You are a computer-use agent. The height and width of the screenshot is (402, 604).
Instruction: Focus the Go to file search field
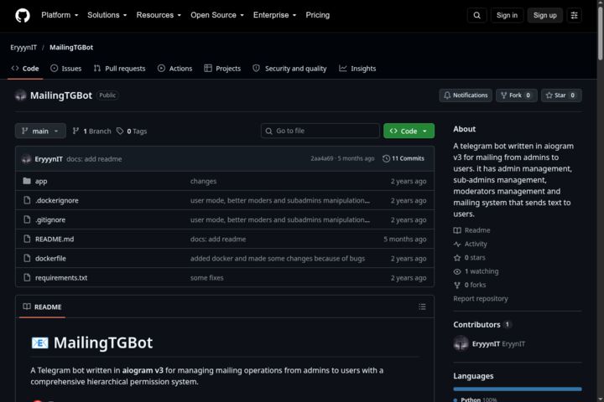[x=320, y=131]
